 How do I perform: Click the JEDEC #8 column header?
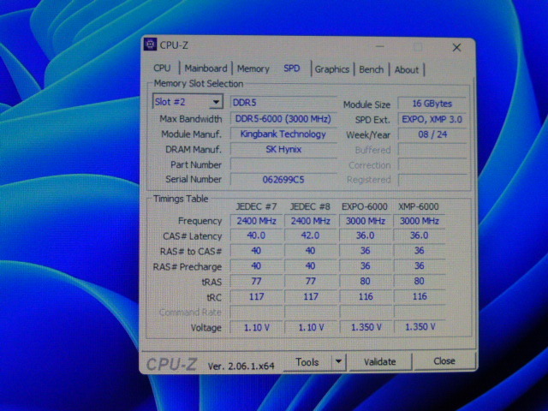tap(310, 206)
